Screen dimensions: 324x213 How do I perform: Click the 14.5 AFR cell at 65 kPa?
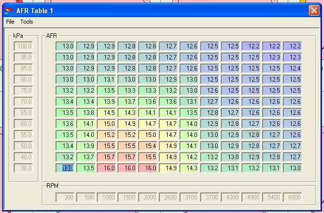(106, 113)
